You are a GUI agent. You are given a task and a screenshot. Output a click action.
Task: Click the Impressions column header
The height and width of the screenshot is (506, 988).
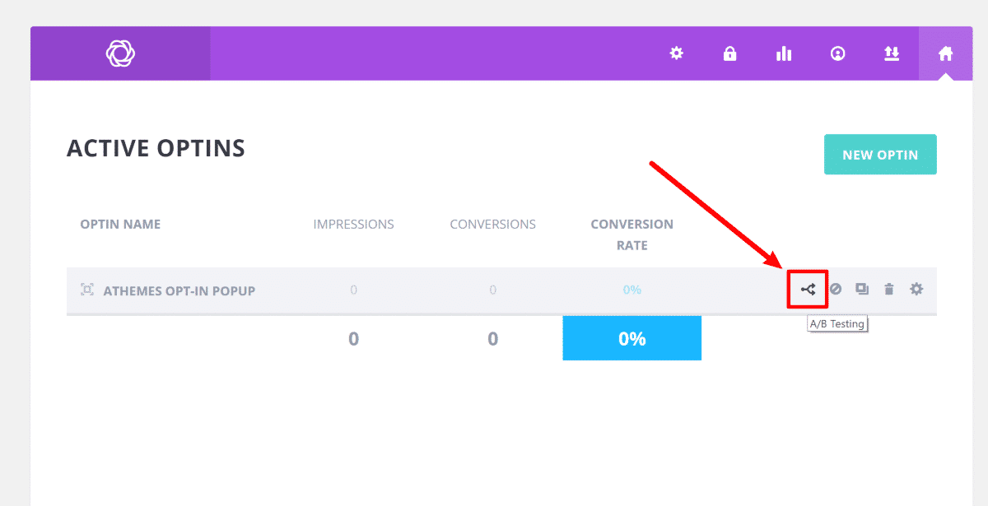tap(353, 224)
